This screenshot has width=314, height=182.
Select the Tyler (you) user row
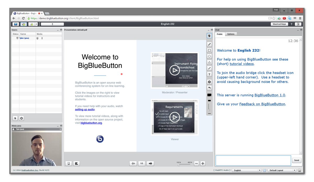pyautogui.click(x=37, y=38)
